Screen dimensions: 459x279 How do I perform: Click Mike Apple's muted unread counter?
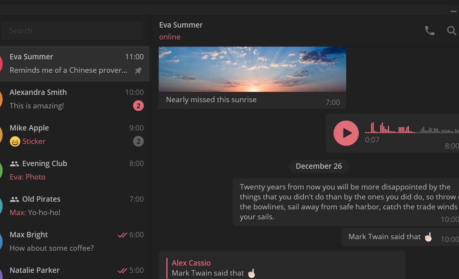[x=138, y=141]
